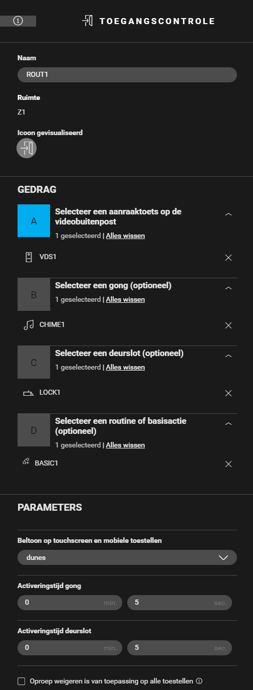253x690 pixels.
Task: Click the Activeringstijd deurslot minutes field
Action: (70, 648)
